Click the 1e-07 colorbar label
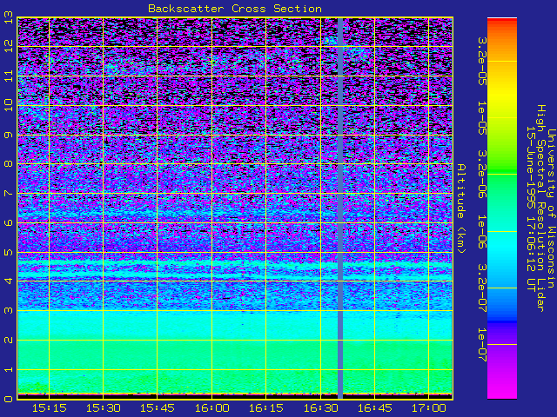The width and height of the screenshot is (557, 417). pyautogui.click(x=482, y=344)
